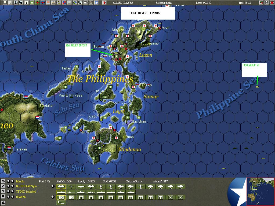Click the black flag icon beside USAFFE
Image resolution: width=275 pixels, height=206 pixels.
point(3,197)
